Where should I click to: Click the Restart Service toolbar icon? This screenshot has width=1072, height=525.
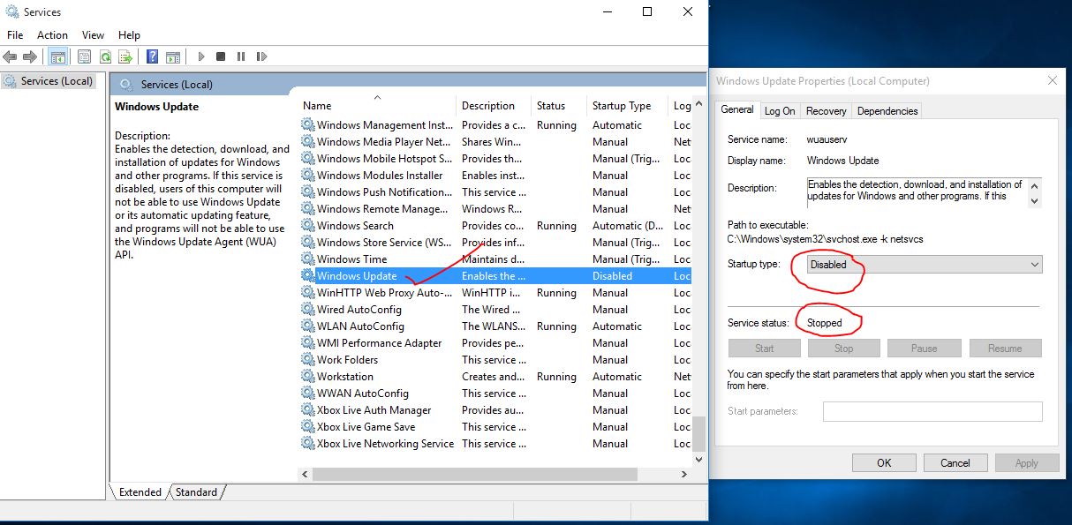(x=261, y=56)
